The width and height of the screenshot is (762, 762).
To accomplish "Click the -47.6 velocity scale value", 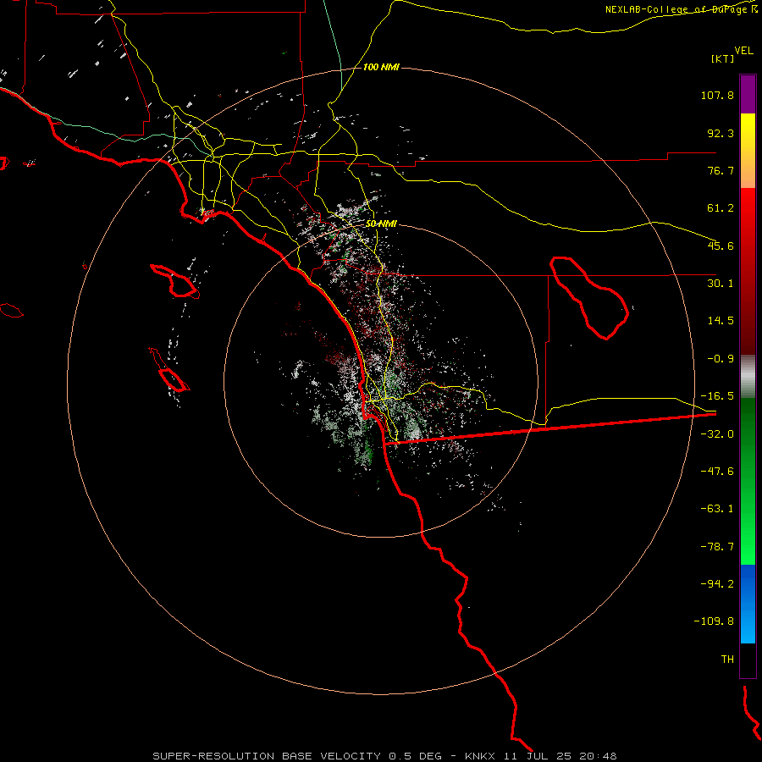I will coord(717,472).
